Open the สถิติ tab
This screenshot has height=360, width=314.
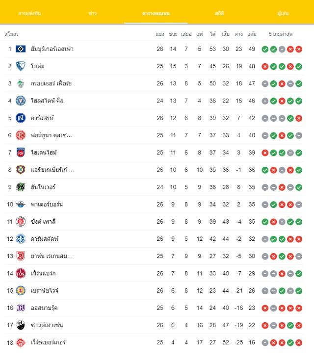219,13
